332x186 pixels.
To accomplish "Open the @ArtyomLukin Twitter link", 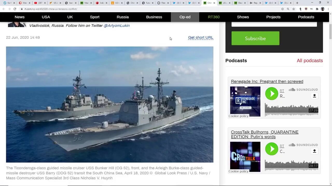I will pyautogui.click(x=117, y=26).
